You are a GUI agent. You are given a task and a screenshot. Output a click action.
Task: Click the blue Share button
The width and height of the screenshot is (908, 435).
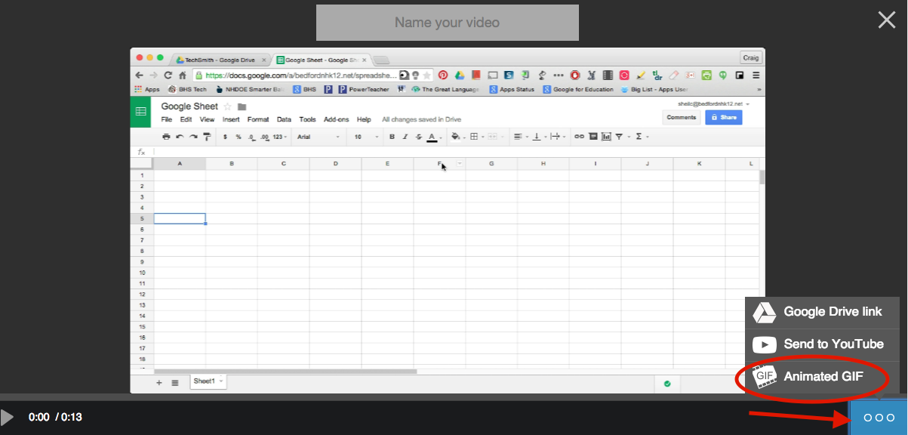[723, 117]
